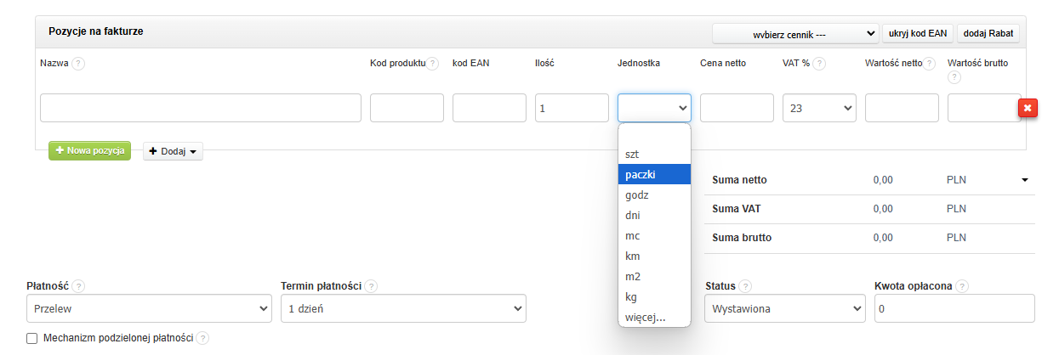Open help icon next to Nazwa
Viewport: 1042px width, 355px height.
pos(78,63)
